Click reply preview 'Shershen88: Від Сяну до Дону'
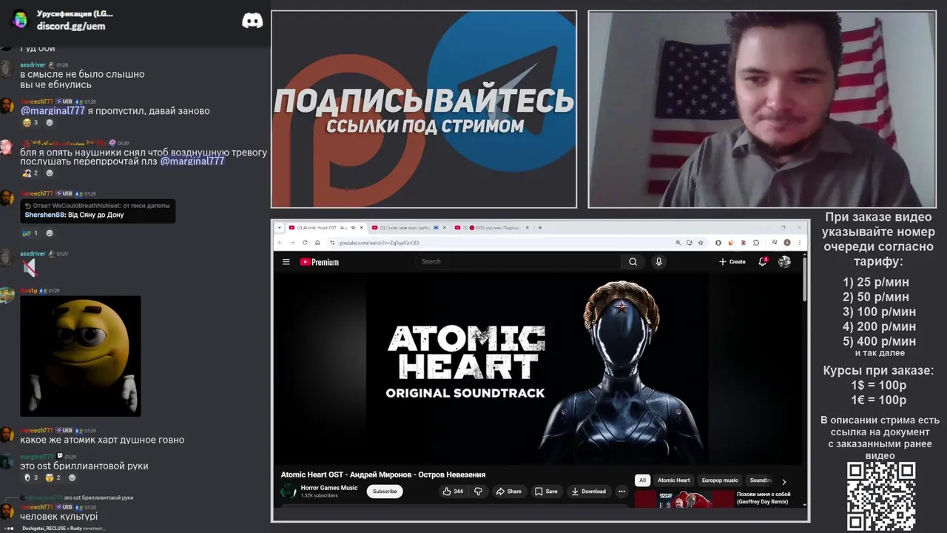The image size is (947, 533). (74, 215)
